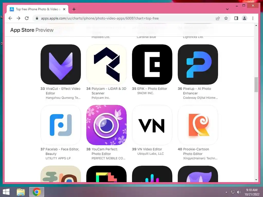Open the Polycam app icon
This screenshot has height=197, width=263.
pyautogui.click(x=106, y=64)
